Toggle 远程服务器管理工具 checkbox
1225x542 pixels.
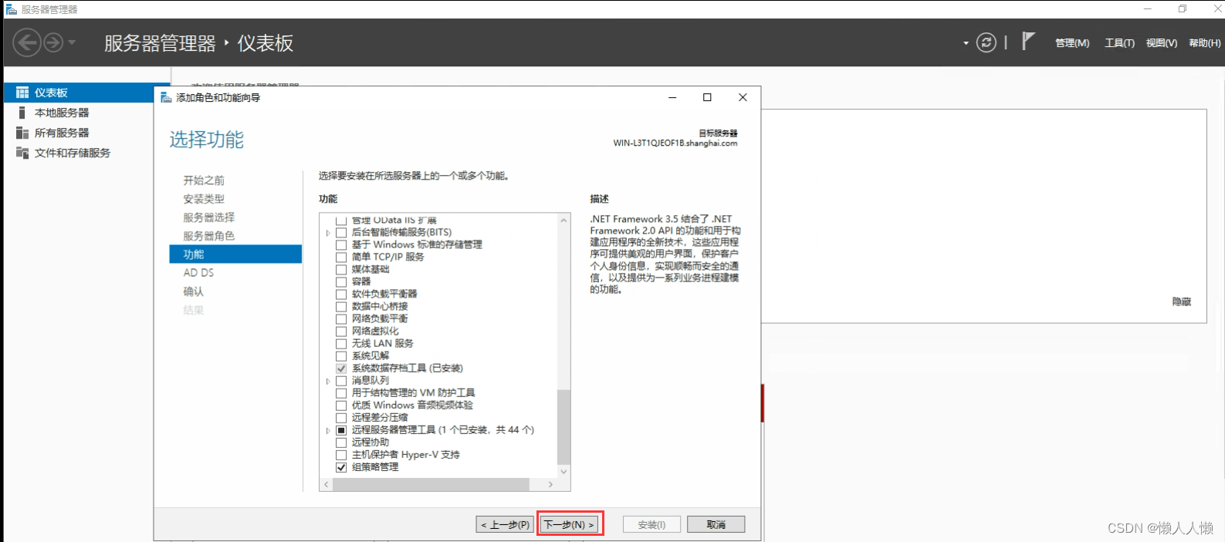pos(341,430)
